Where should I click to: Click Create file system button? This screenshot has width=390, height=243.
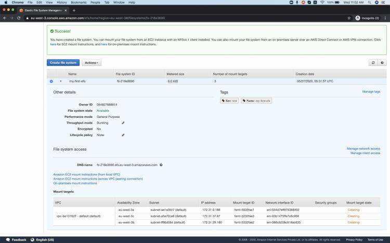pyautogui.click(x=63, y=63)
